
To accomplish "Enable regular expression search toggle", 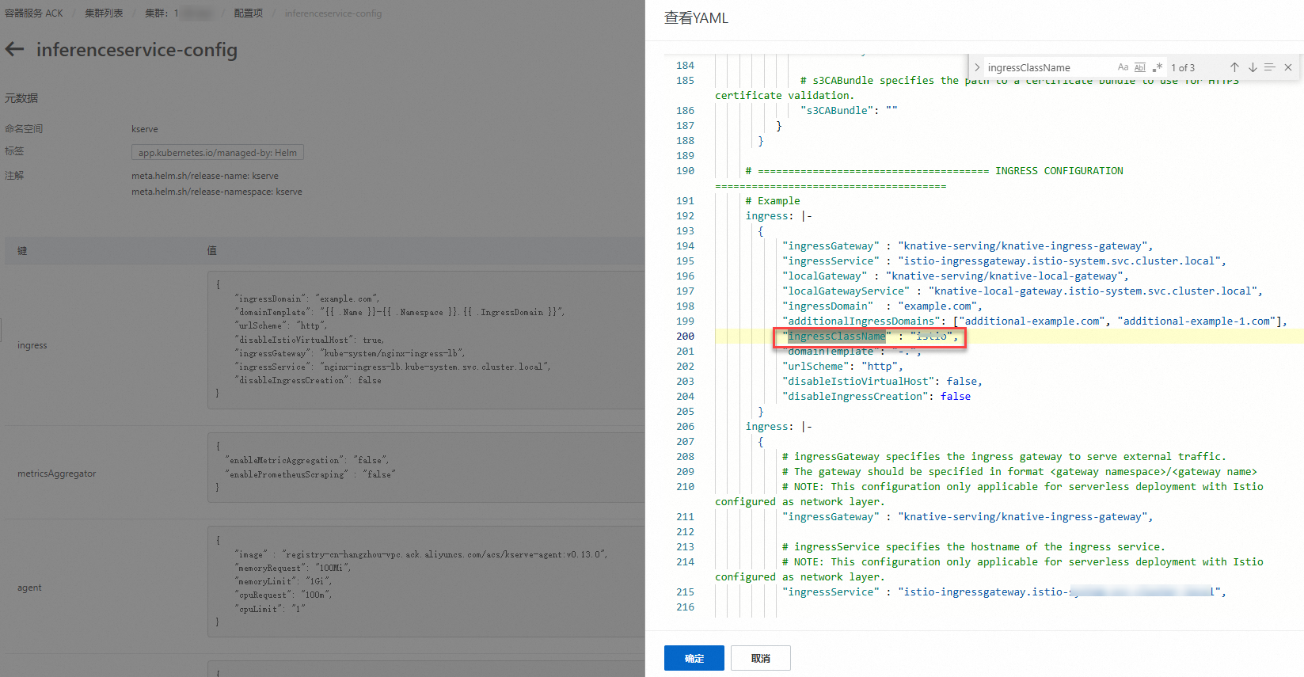I will [x=1157, y=67].
